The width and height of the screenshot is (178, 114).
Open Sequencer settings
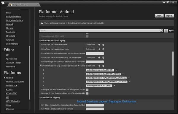click(x=11, y=67)
